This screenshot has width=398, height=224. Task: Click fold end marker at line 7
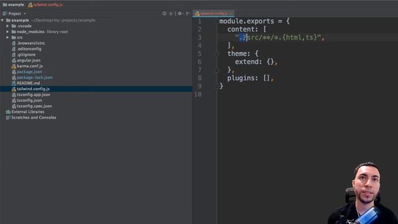217,70
